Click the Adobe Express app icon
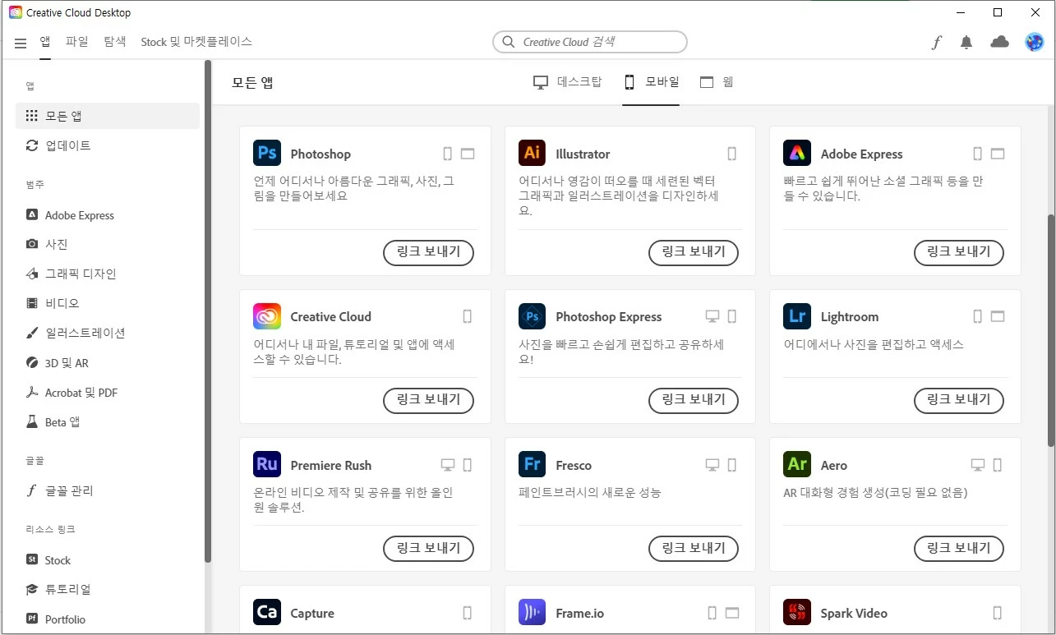Viewport: 1056px width, 635px height. 797,153
